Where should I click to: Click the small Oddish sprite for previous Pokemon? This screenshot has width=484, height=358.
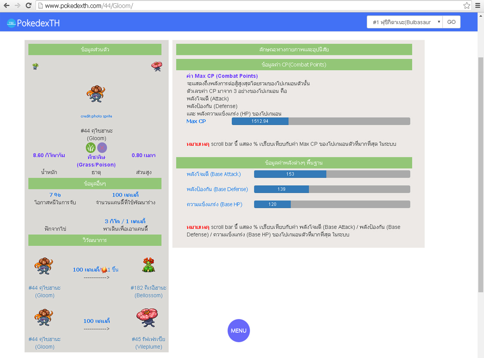pos(35,66)
